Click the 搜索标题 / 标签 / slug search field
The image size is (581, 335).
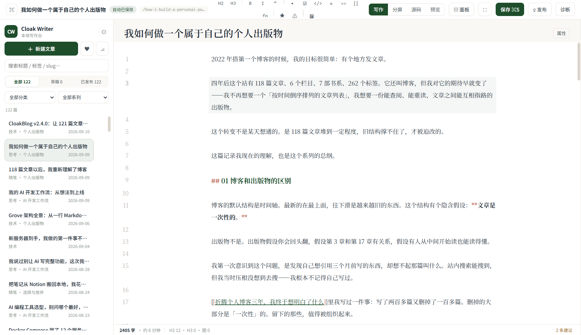point(57,66)
